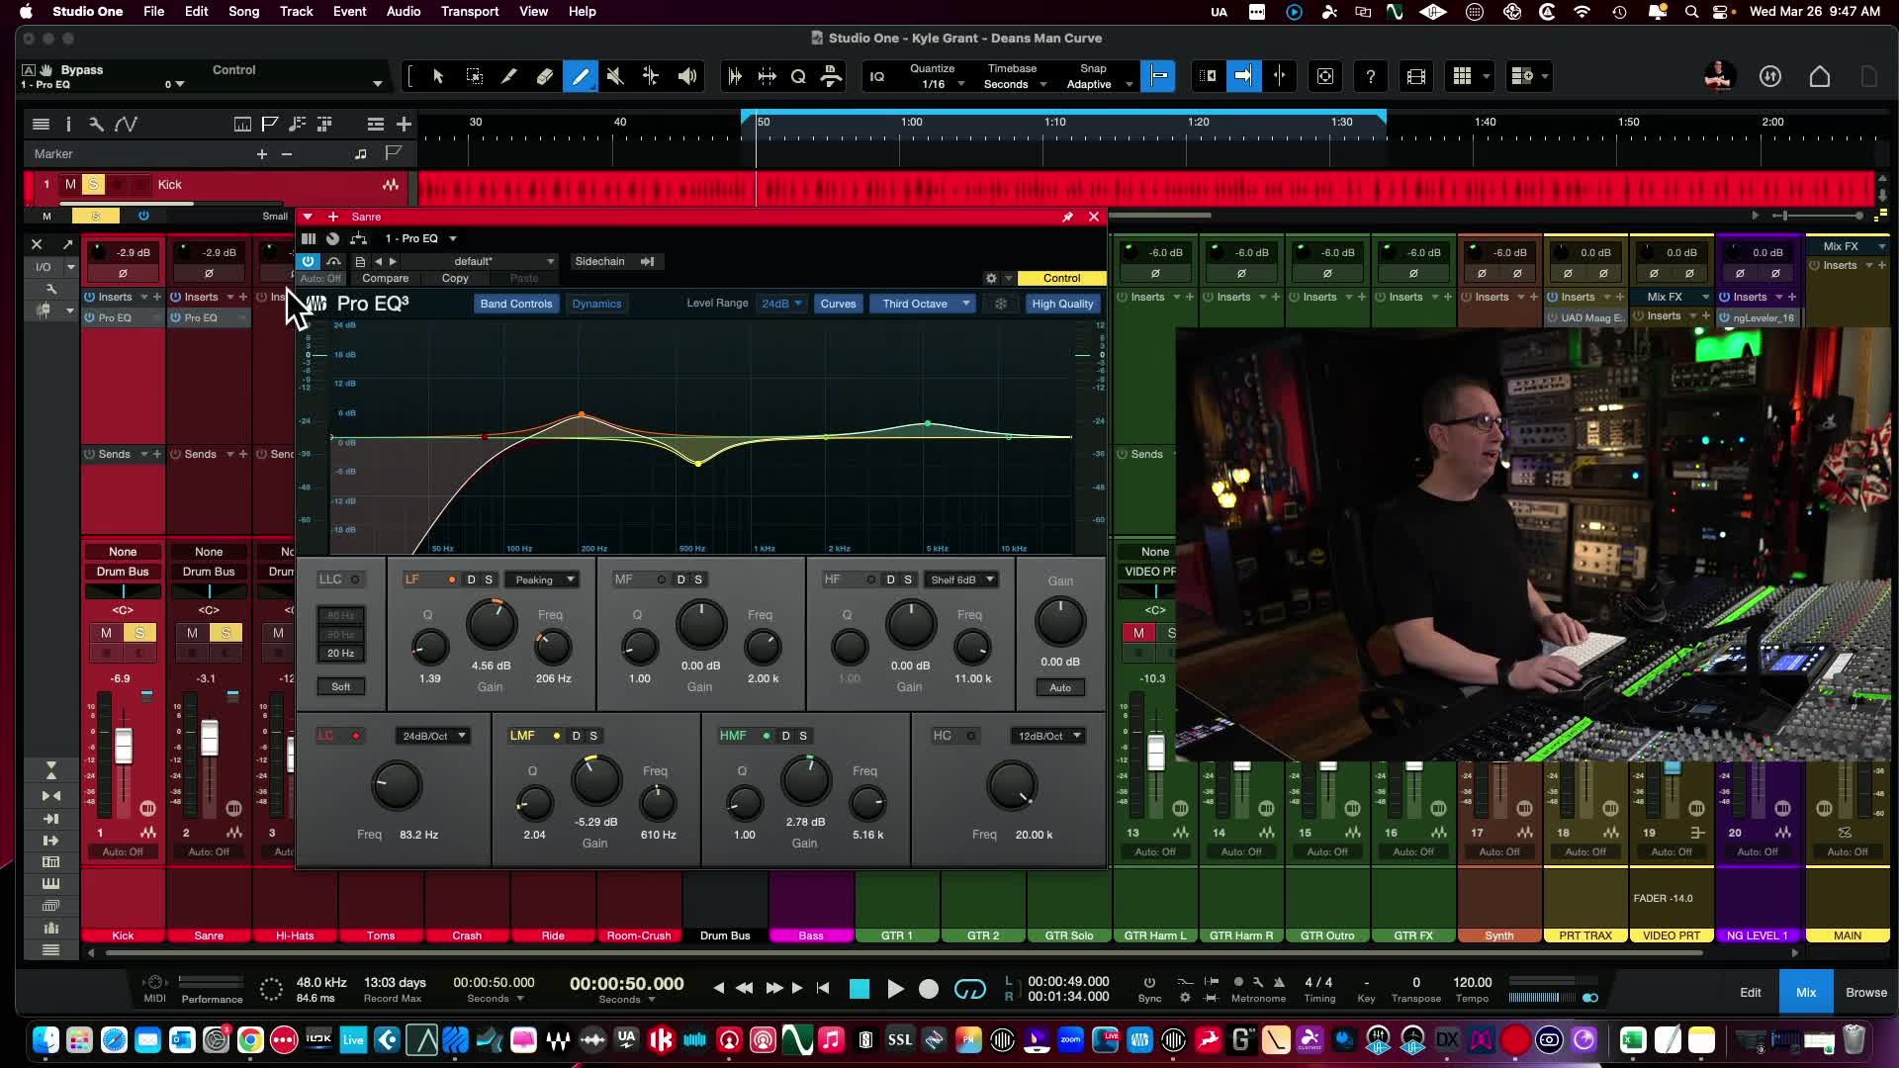Click the Compare button

pyautogui.click(x=385, y=278)
